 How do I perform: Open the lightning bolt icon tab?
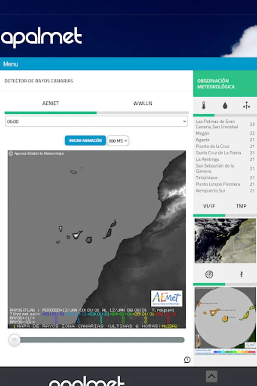pos(242,274)
